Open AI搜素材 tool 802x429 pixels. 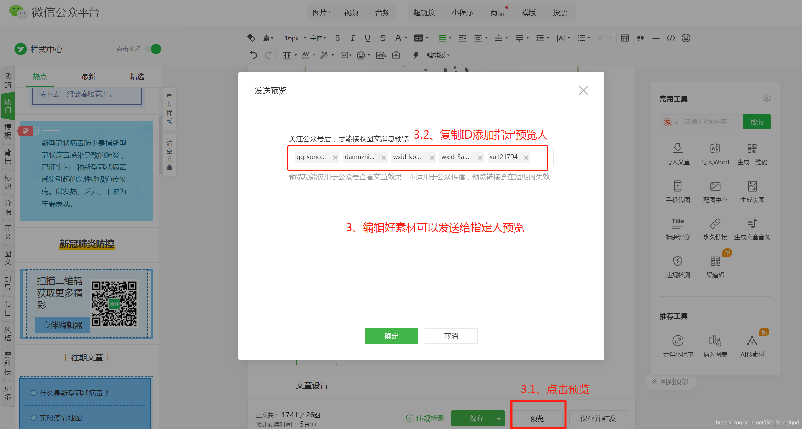tap(752, 346)
